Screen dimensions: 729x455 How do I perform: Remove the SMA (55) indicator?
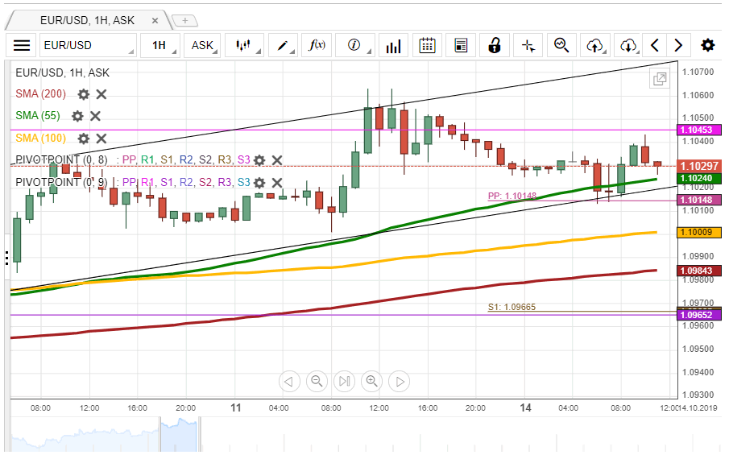[95, 116]
